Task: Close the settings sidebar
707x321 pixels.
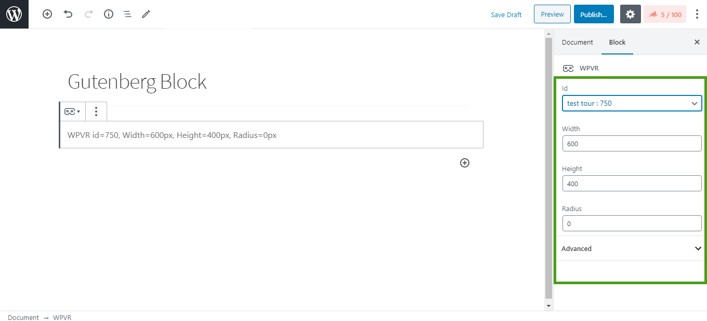Action: coord(697,42)
